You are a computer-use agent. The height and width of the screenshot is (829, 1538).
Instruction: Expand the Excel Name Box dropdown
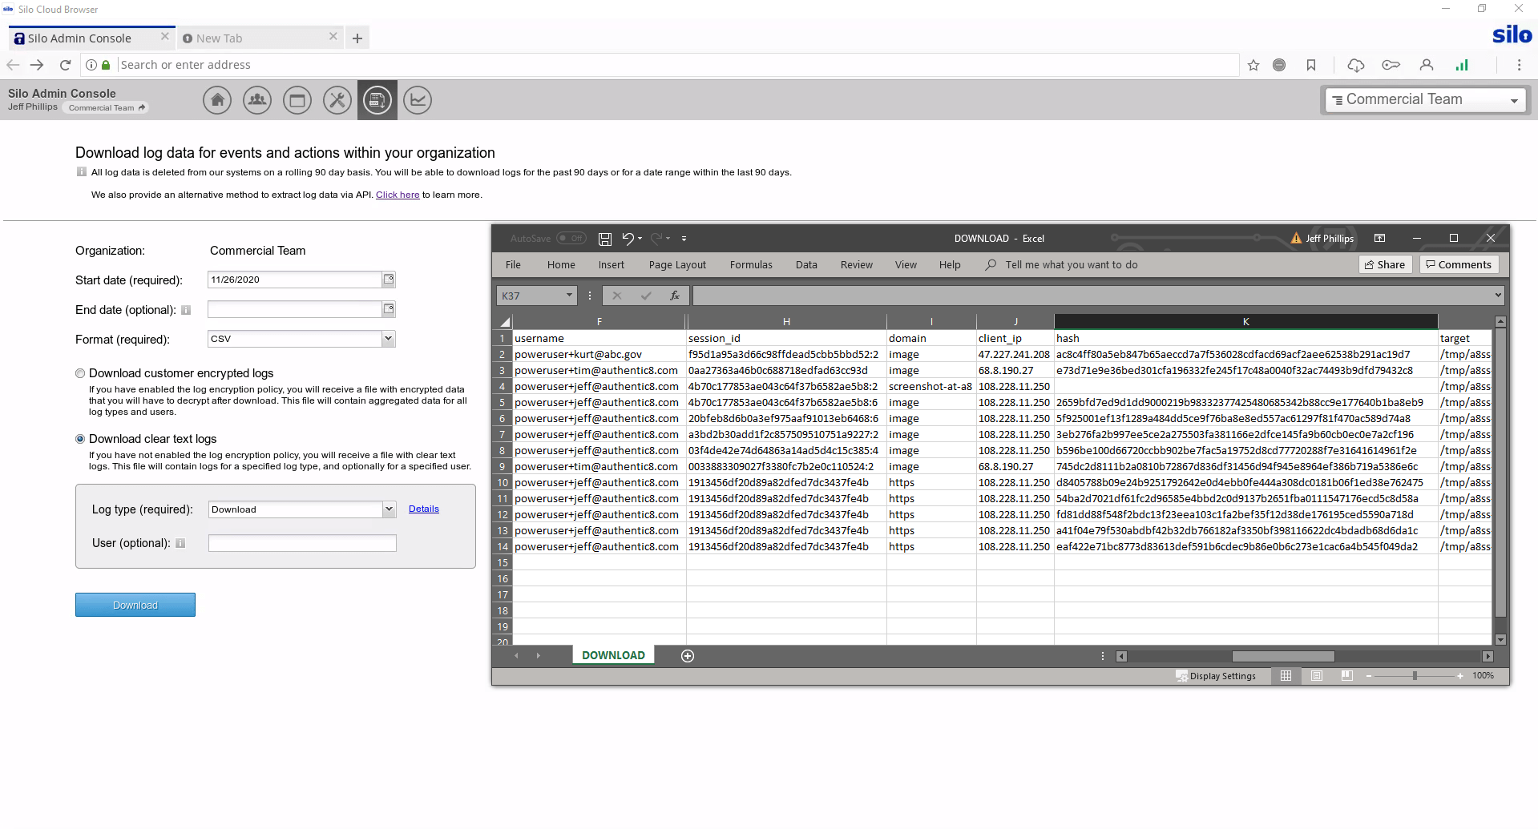pos(570,296)
